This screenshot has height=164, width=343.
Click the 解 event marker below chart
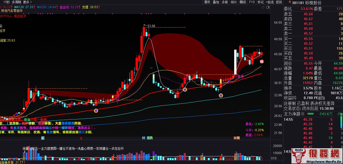pyautogui.click(x=43, y=138)
